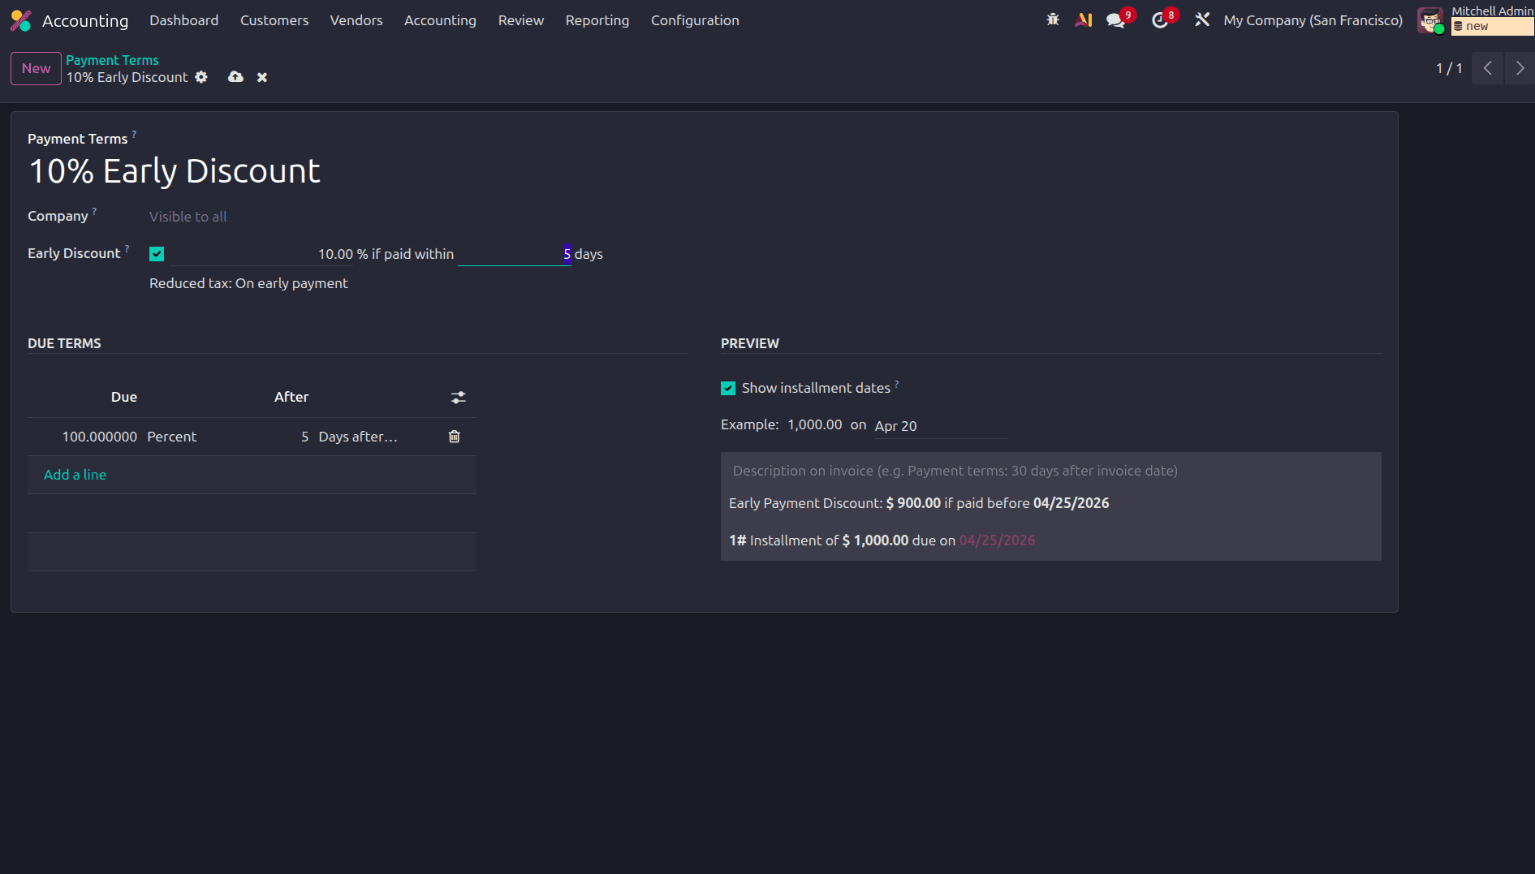Open the column options sliders in Due Terms
1535x874 pixels.
coord(458,397)
